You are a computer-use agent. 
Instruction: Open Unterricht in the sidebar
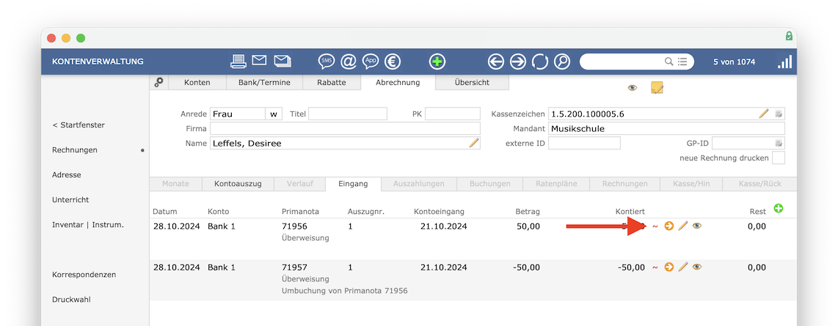(x=70, y=199)
